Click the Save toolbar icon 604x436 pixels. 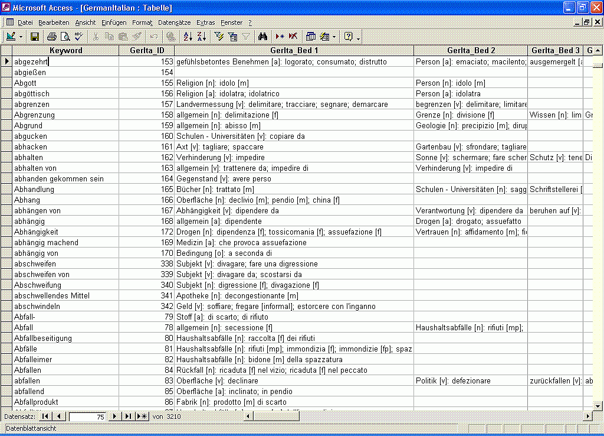35,37
